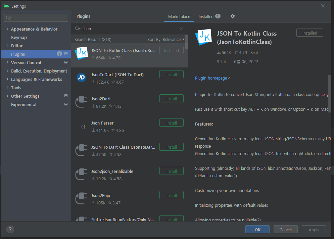Click Installed button in details panel
334x239 pixels.
310,33
